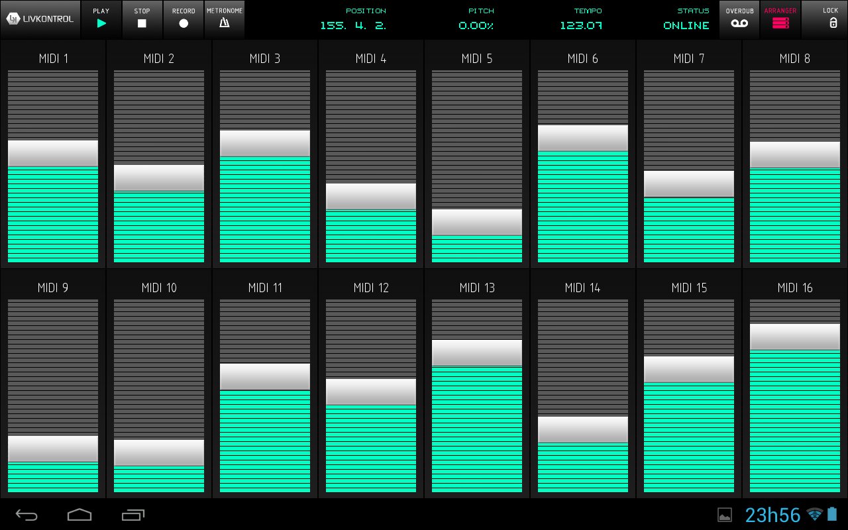This screenshot has width=848, height=530.
Task: Click the pitch value 0.00%
Action: pyautogui.click(x=476, y=26)
